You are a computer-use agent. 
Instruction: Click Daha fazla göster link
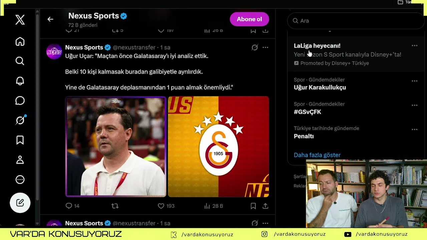coord(317,155)
